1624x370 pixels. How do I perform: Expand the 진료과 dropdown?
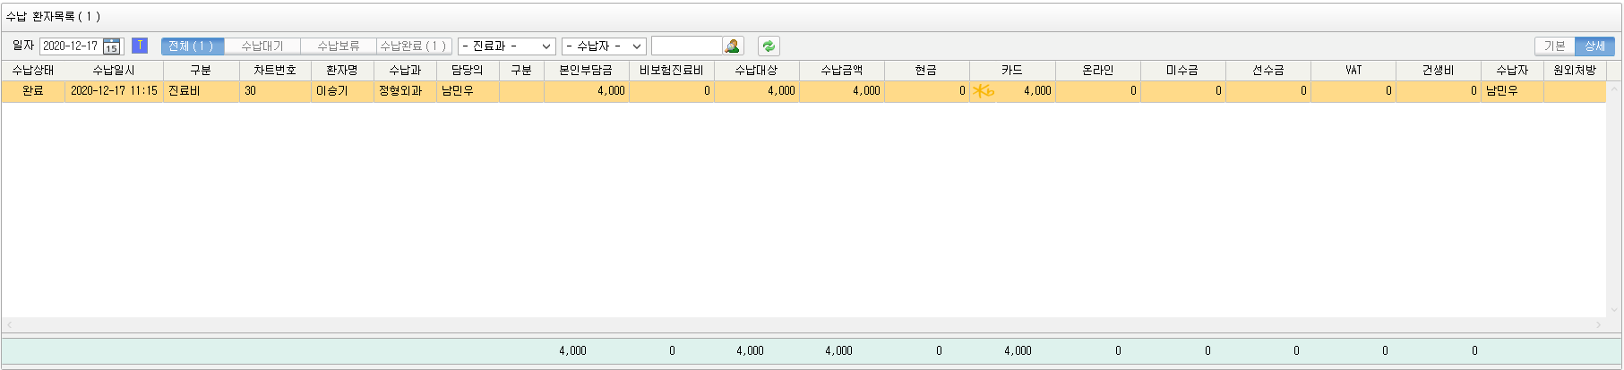(x=506, y=46)
